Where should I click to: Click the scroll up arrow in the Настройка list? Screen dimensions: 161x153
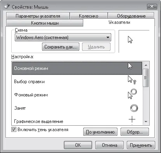coord(146,65)
